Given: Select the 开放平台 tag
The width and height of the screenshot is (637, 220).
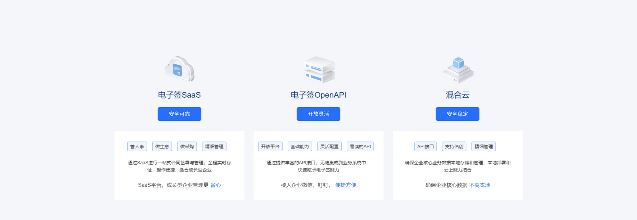Looking at the screenshot, I should pyautogui.click(x=270, y=146).
